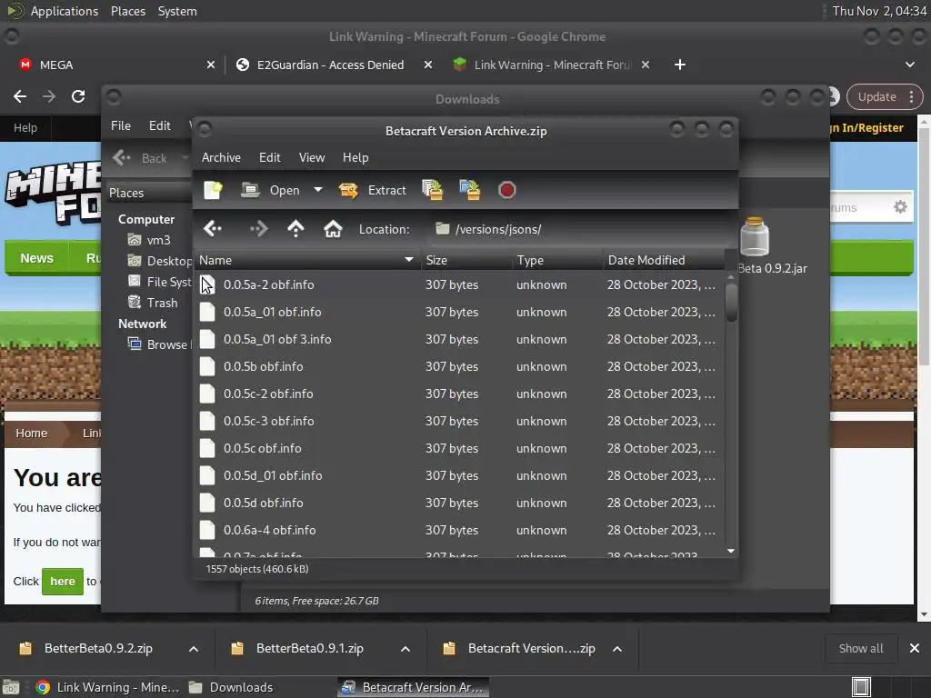
Task: Click the Extract toolbar button
Action: tap(372, 190)
